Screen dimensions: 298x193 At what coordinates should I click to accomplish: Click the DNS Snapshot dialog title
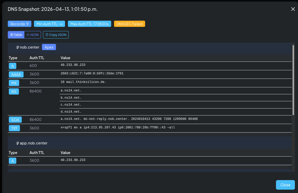pos(53,9)
